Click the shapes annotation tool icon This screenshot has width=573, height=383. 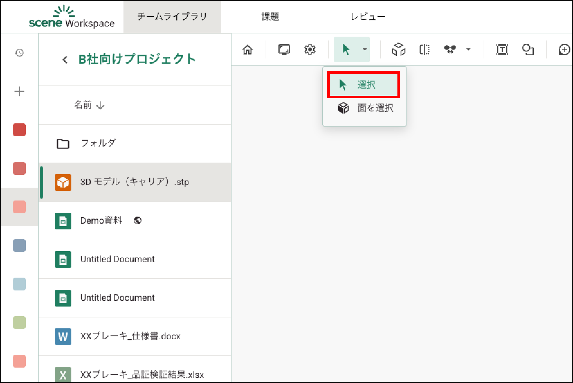point(528,50)
